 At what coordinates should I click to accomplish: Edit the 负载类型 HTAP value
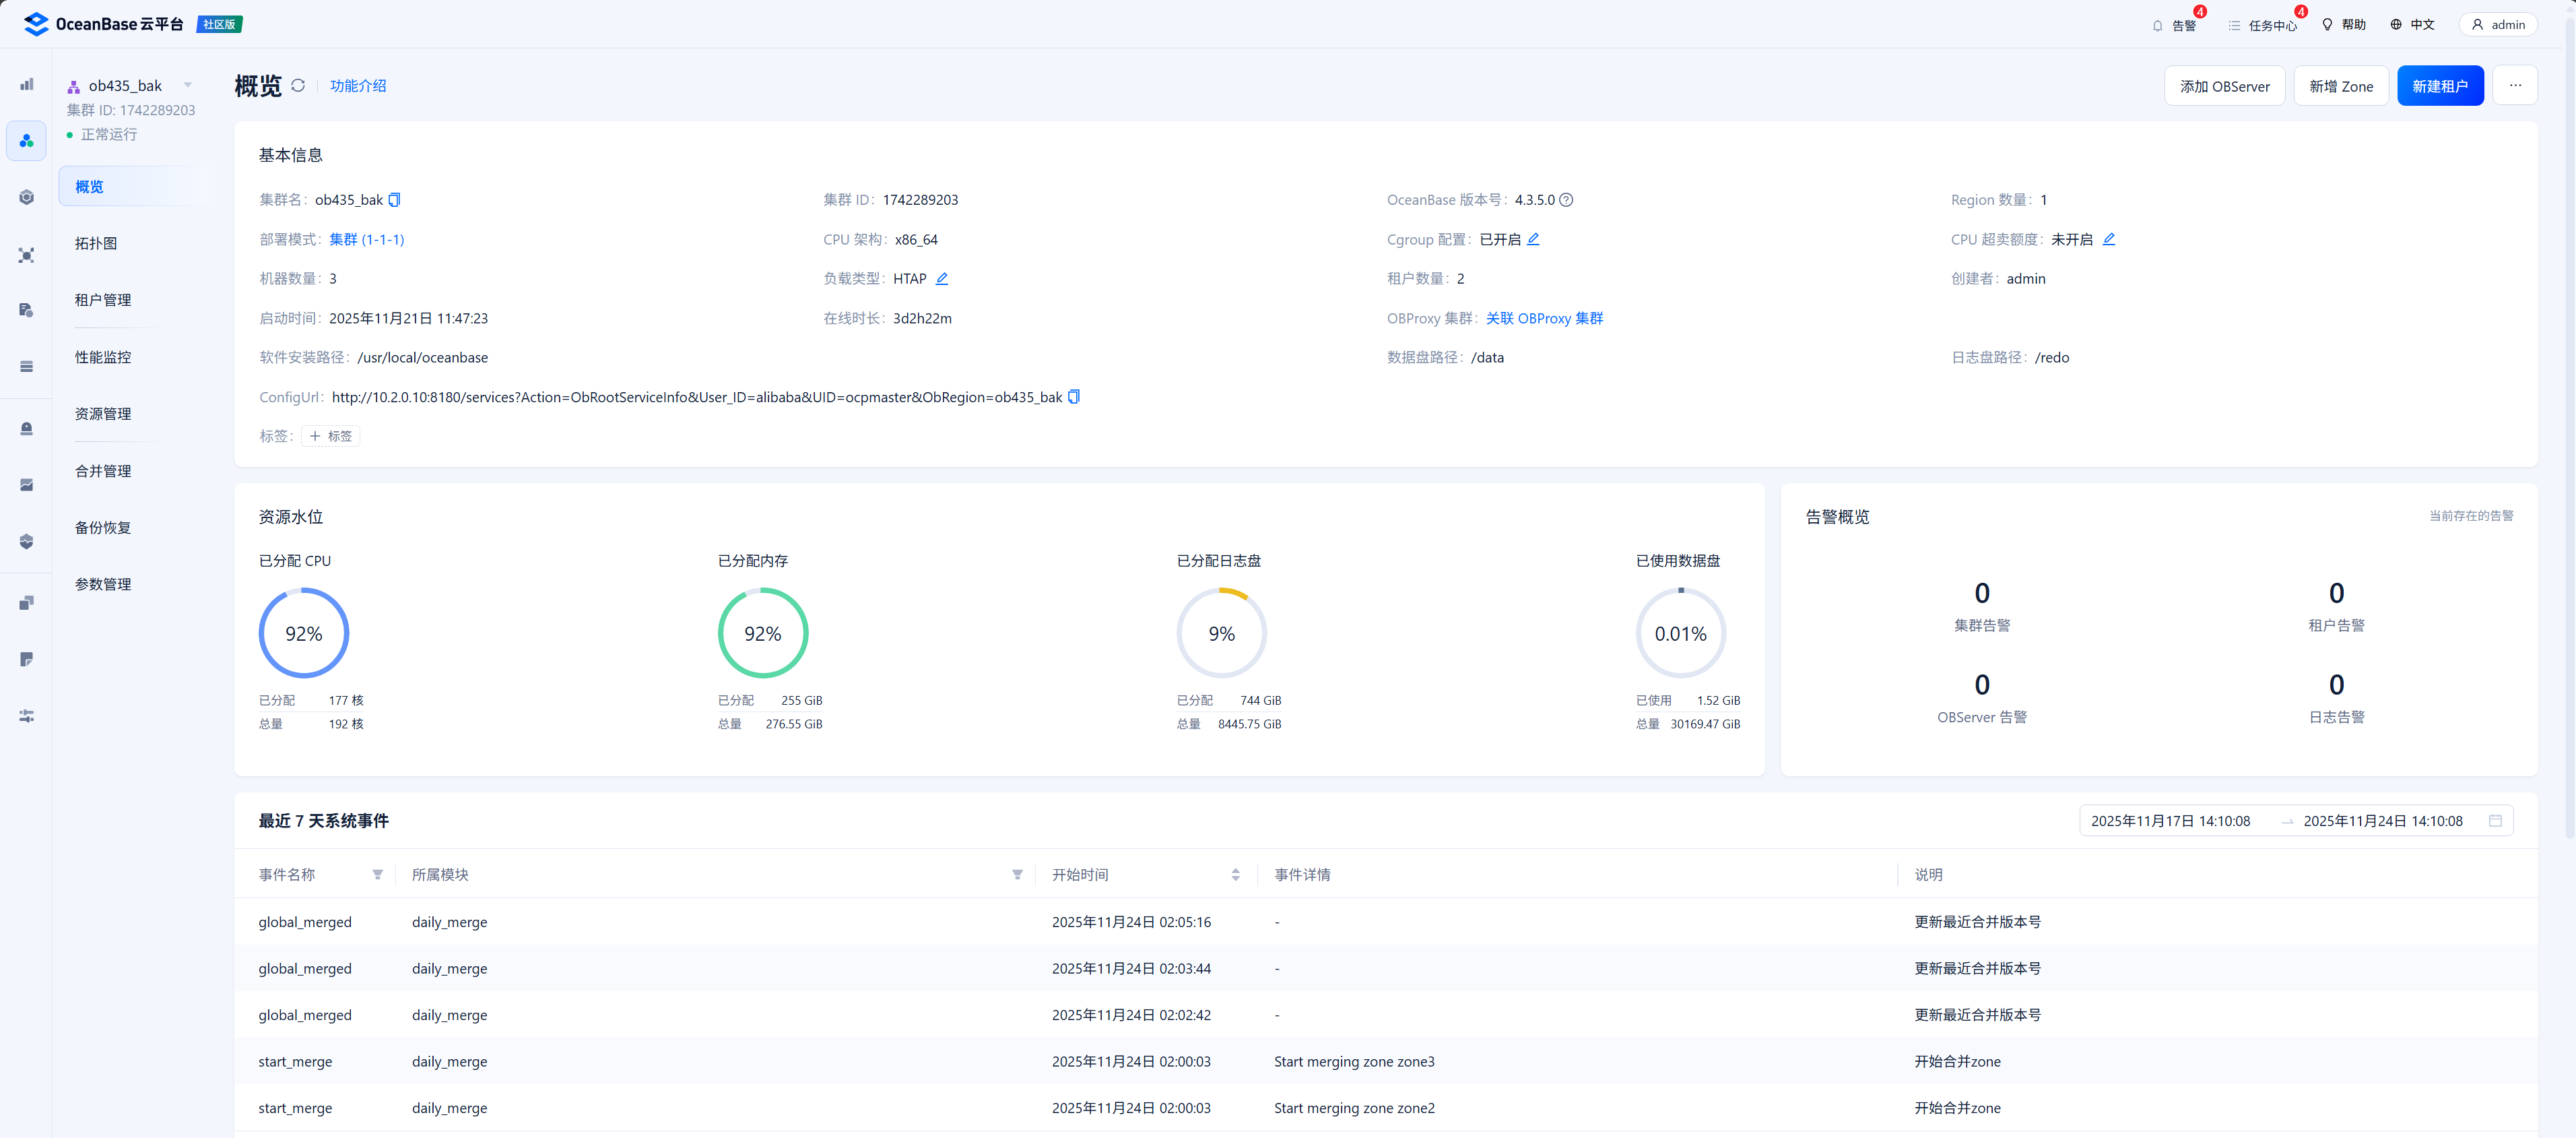(941, 279)
